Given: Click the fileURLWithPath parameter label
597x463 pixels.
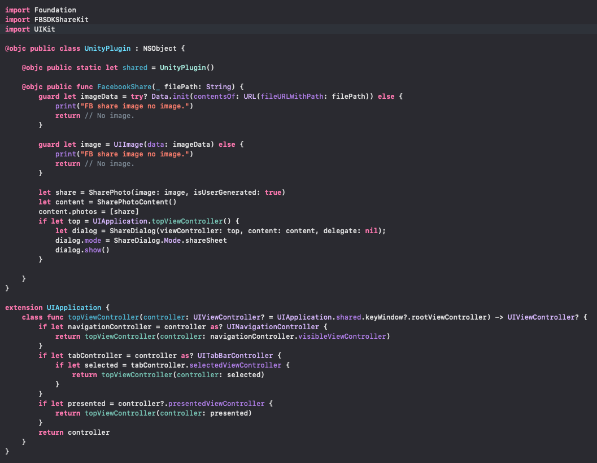Looking at the screenshot, I should 291,96.
